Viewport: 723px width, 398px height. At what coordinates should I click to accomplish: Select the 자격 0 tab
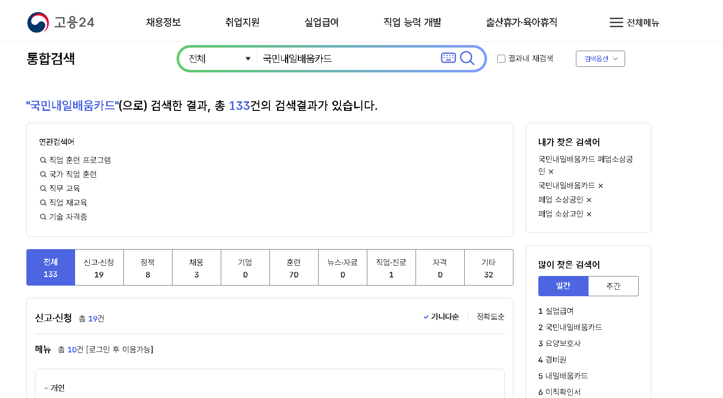(440, 267)
